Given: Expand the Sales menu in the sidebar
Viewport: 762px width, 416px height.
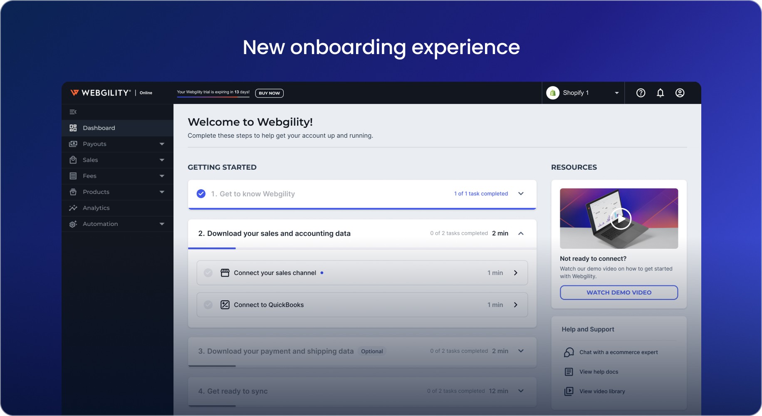Looking at the screenshot, I should click(x=161, y=160).
